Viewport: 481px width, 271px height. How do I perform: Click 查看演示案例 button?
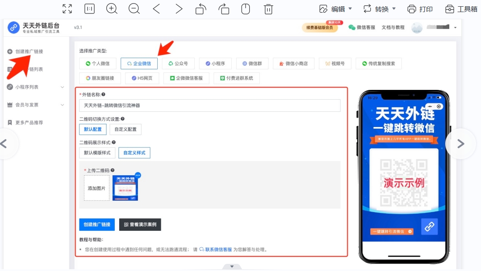tap(140, 224)
